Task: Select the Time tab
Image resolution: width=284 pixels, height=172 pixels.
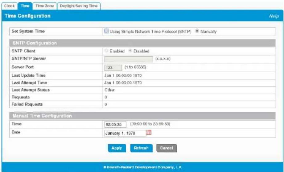Action: 25,6
